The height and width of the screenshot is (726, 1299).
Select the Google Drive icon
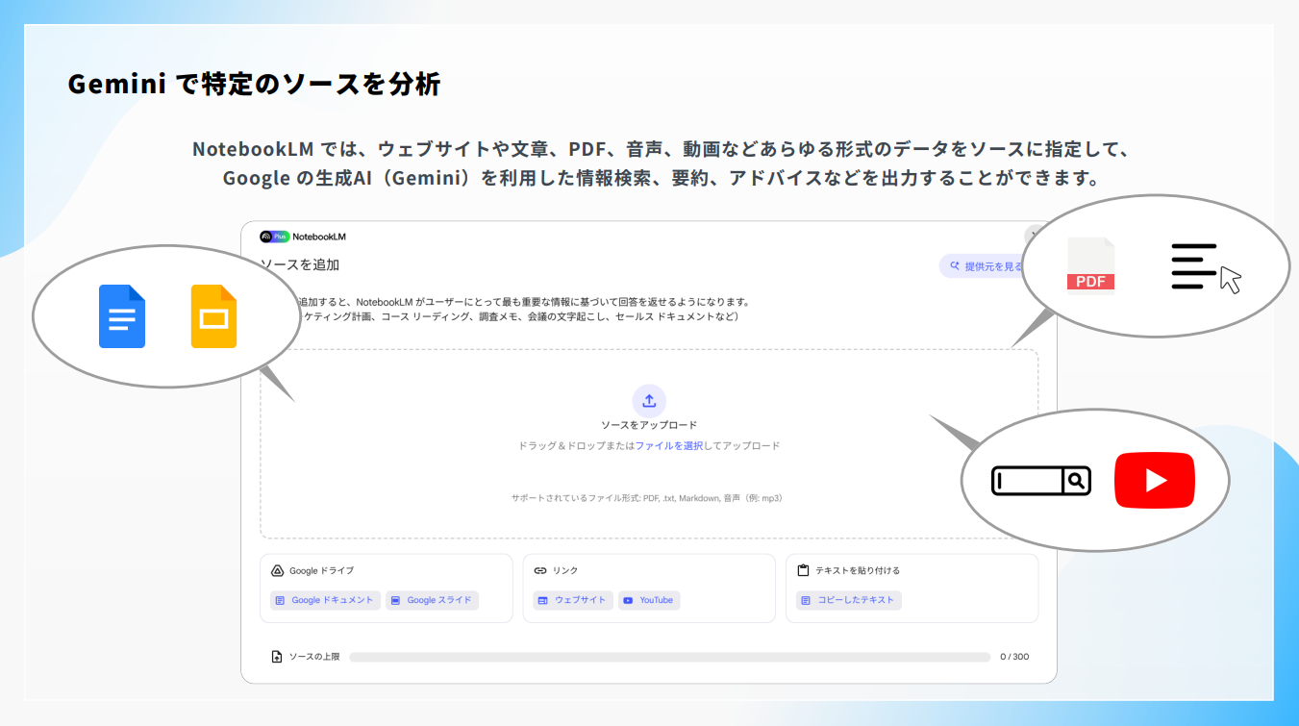point(276,569)
